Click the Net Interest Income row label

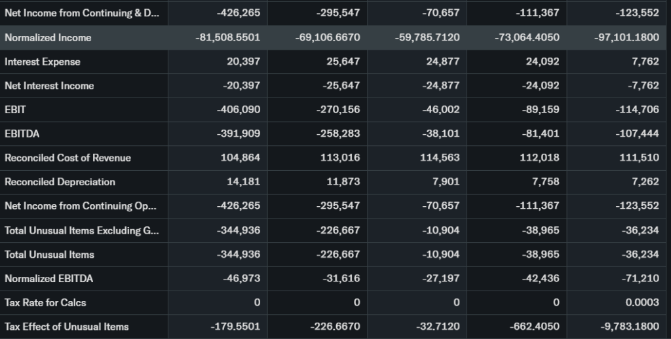[x=49, y=86]
